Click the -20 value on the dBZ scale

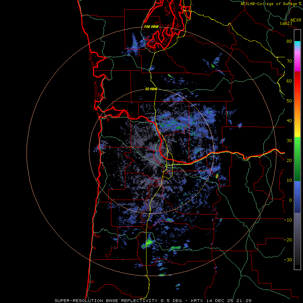point(288,240)
